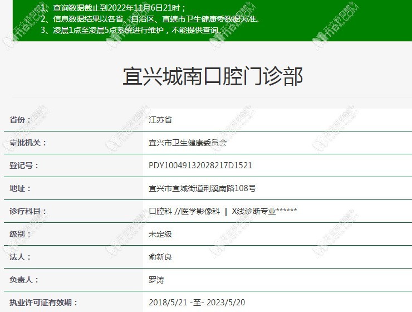Select the 诊疗科目 row label

(x=28, y=212)
